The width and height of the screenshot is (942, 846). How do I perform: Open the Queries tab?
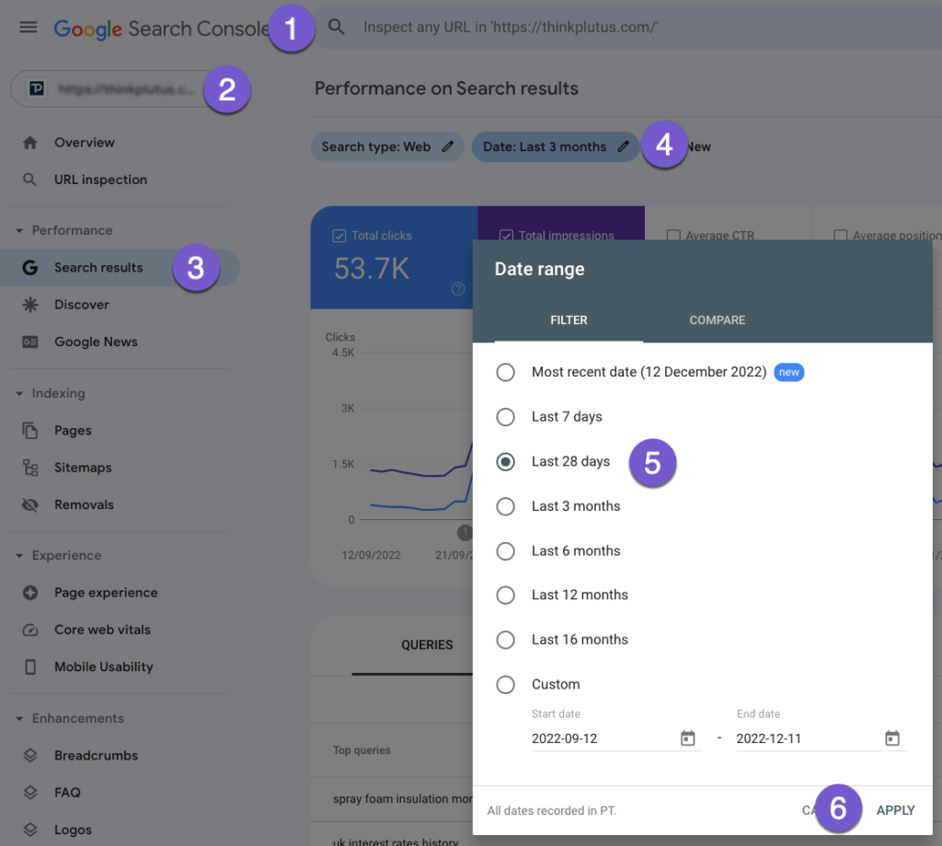(x=427, y=645)
